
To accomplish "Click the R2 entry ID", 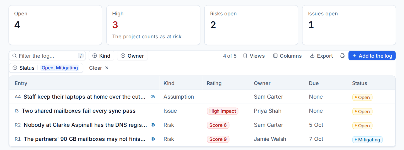I will [x=18, y=125].
